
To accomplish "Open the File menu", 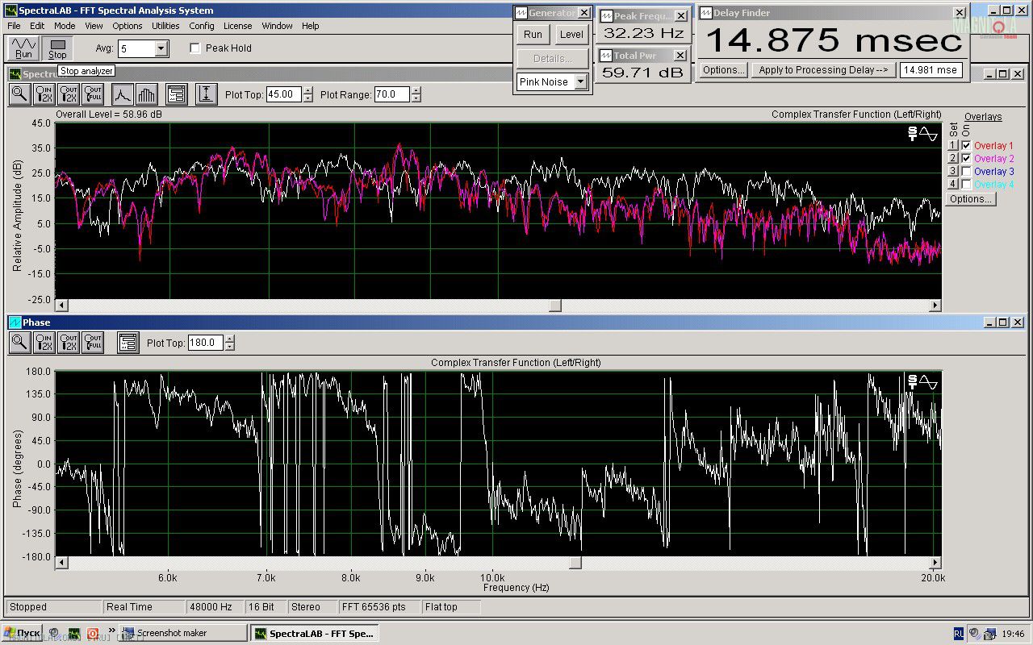I will [x=15, y=26].
